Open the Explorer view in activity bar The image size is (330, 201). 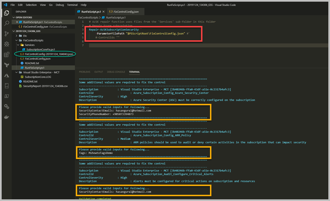pos(7,13)
